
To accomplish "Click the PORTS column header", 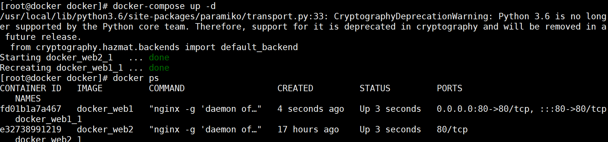I will click(x=450, y=88).
